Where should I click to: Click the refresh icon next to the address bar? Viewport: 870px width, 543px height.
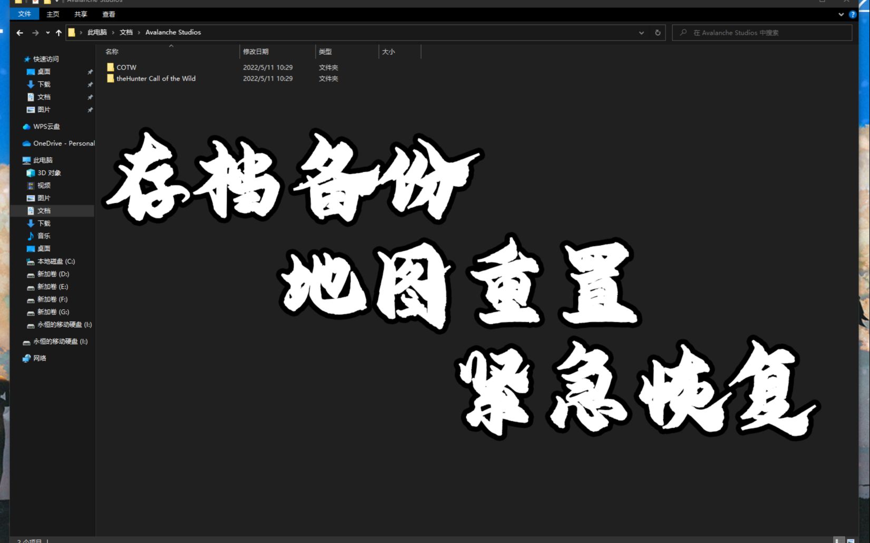coord(657,32)
